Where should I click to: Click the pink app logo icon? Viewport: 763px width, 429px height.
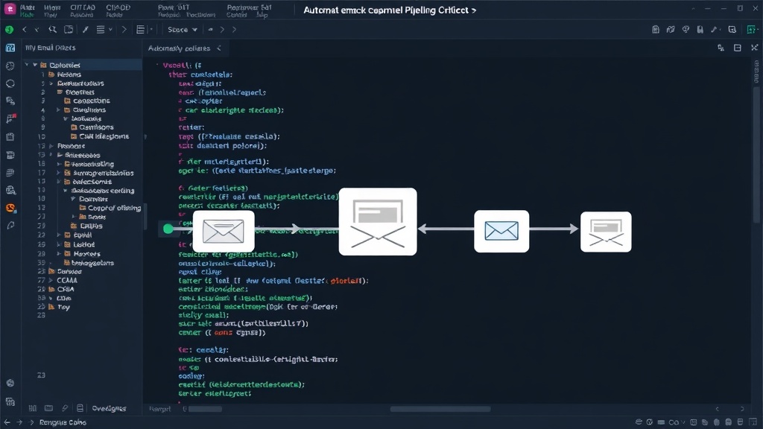(10, 9)
